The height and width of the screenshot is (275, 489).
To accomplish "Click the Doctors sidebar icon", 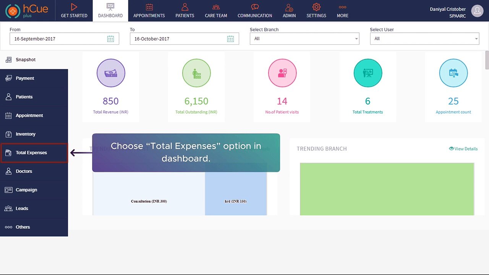I will [8, 171].
